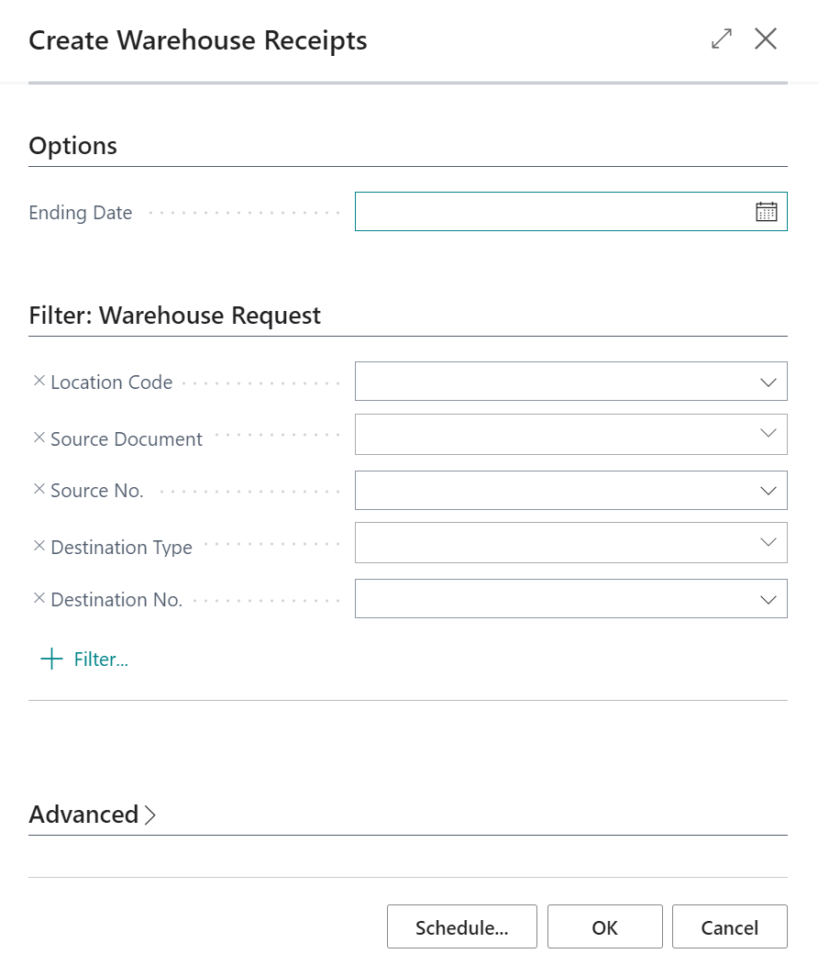
Task: Open the Source Document dropdown
Action: [x=768, y=434]
